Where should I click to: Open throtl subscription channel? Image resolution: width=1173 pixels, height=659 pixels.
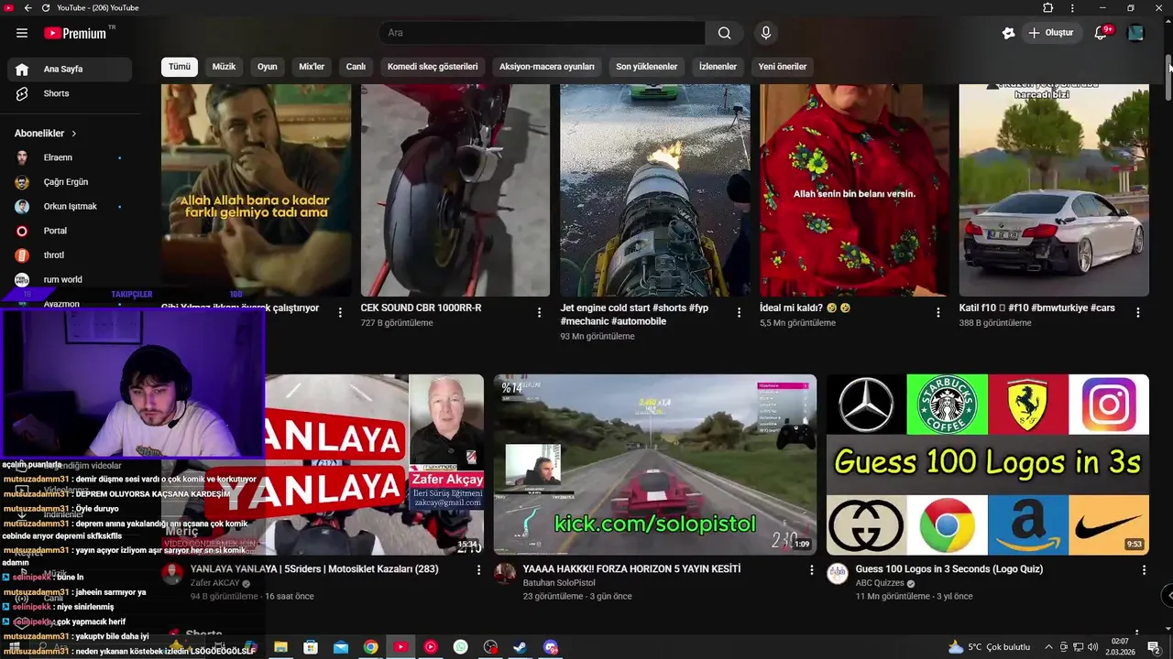click(x=70, y=255)
